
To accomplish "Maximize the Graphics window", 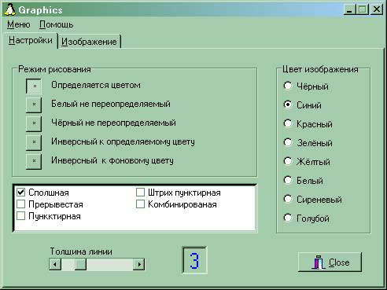I will pyautogui.click(x=363, y=9).
